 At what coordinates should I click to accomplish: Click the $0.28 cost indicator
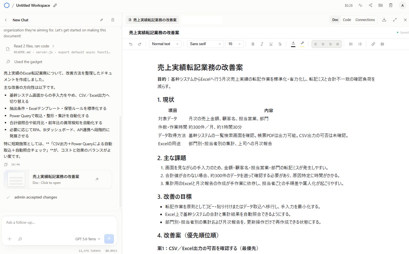pos(349,5)
